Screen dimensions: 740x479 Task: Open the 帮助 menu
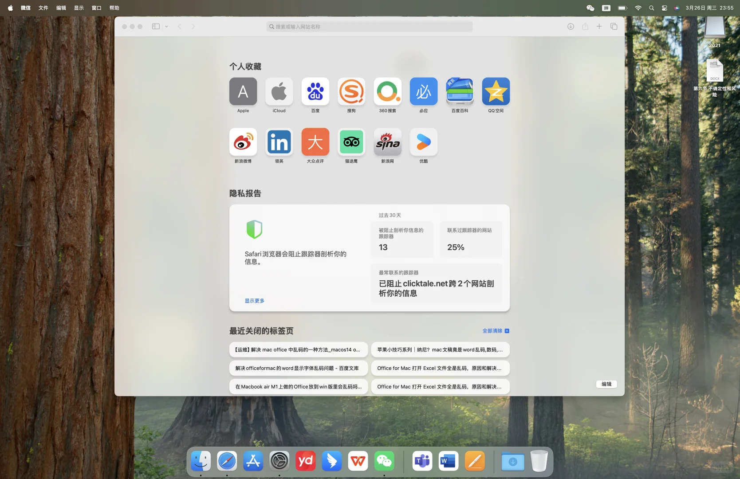pyautogui.click(x=114, y=8)
